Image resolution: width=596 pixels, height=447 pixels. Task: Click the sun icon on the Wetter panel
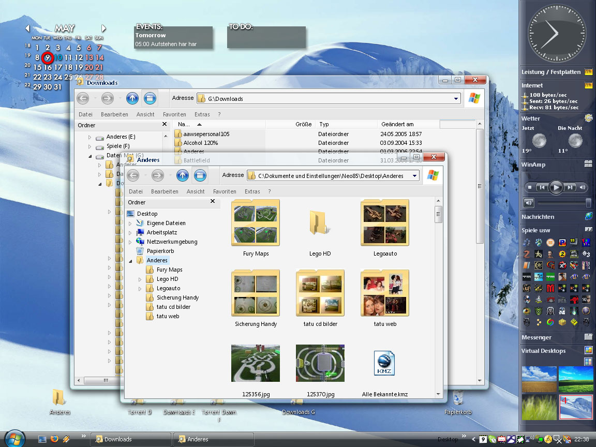(x=588, y=118)
